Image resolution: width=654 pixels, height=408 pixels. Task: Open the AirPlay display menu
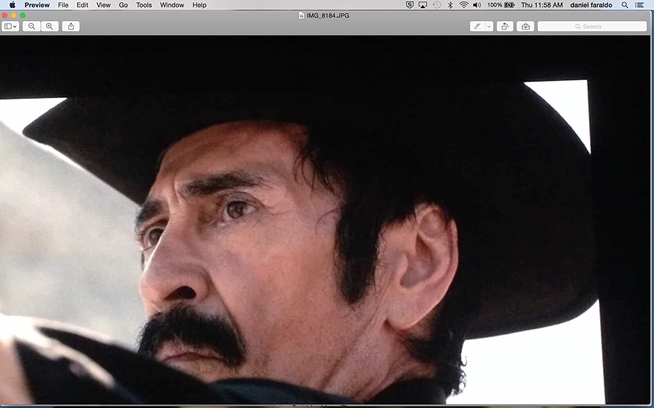[x=423, y=5]
